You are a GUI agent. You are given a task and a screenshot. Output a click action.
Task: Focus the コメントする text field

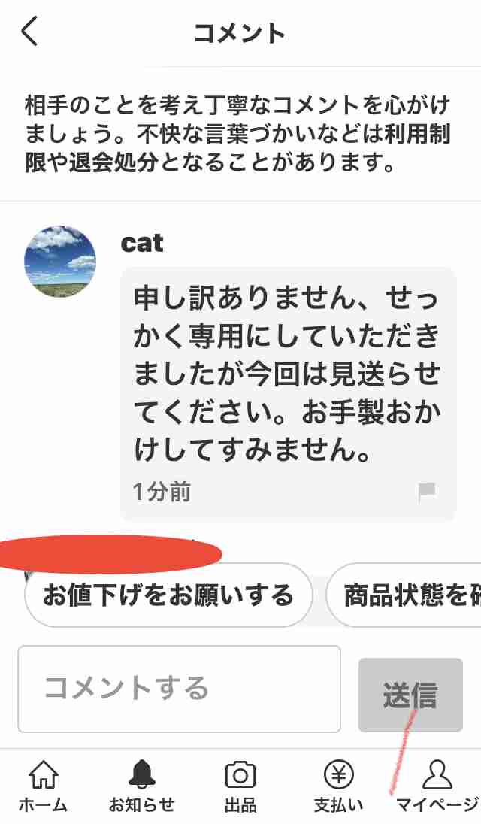coord(179,689)
